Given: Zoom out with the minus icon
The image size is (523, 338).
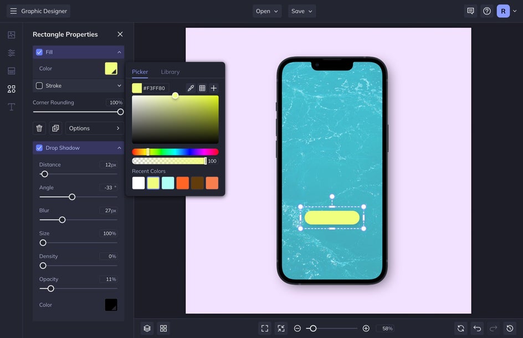Looking at the screenshot, I should [x=297, y=329].
